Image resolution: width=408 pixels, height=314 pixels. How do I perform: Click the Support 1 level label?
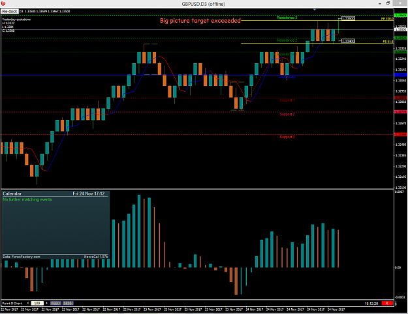287,100
